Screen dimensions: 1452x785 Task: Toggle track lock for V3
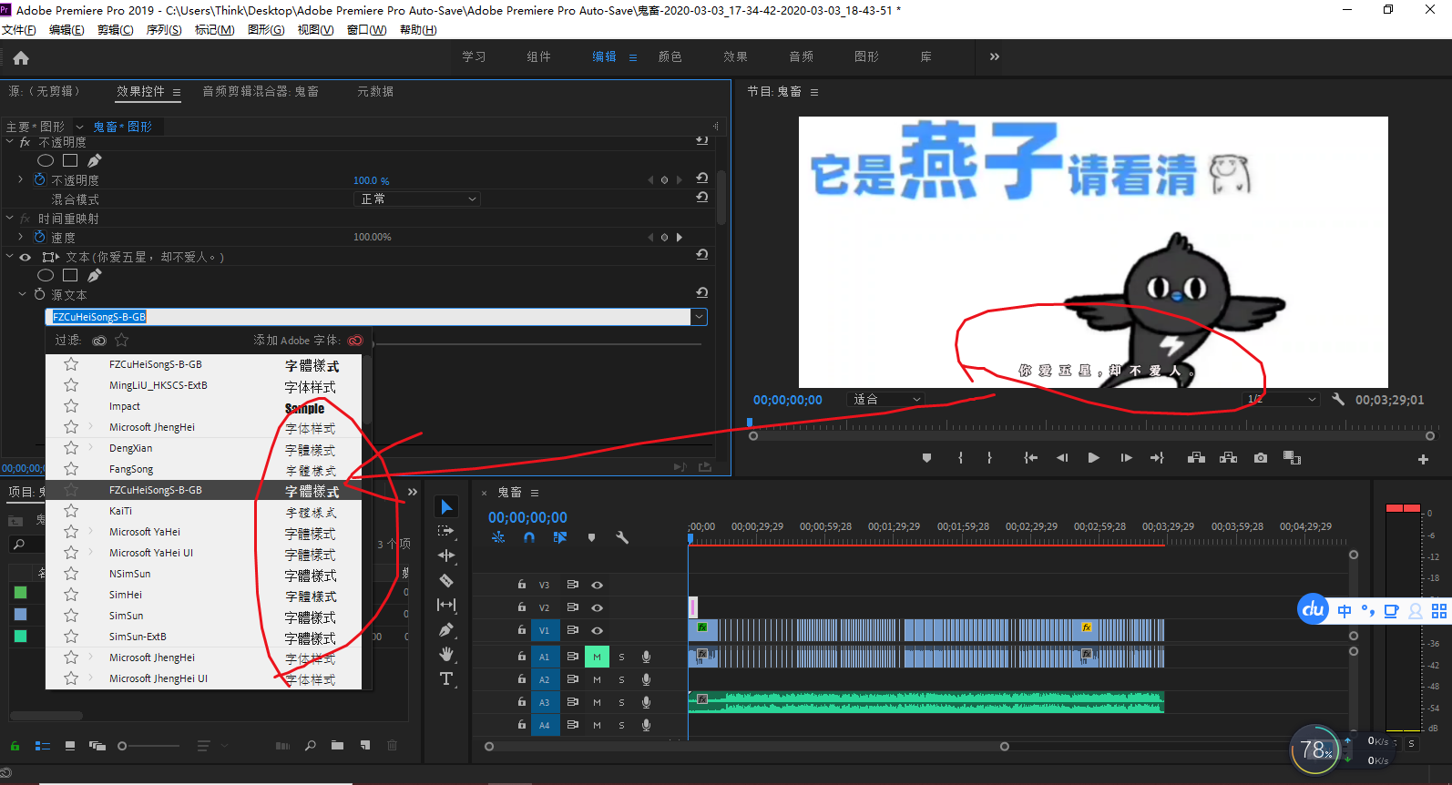[522, 585]
